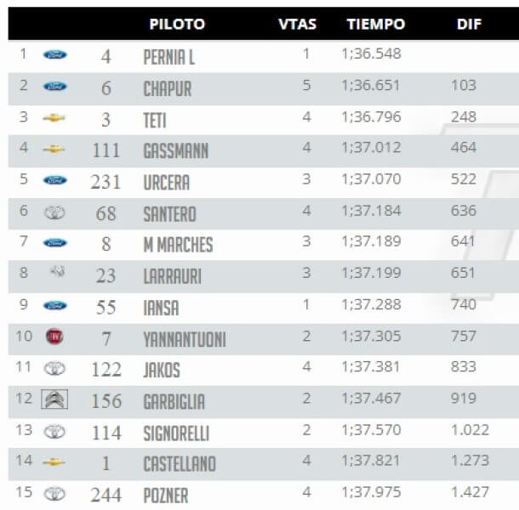This screenshot has width=519, height=510.
Task: Select the Toyota logo in Santero's row
Action: tap(54, 212)
